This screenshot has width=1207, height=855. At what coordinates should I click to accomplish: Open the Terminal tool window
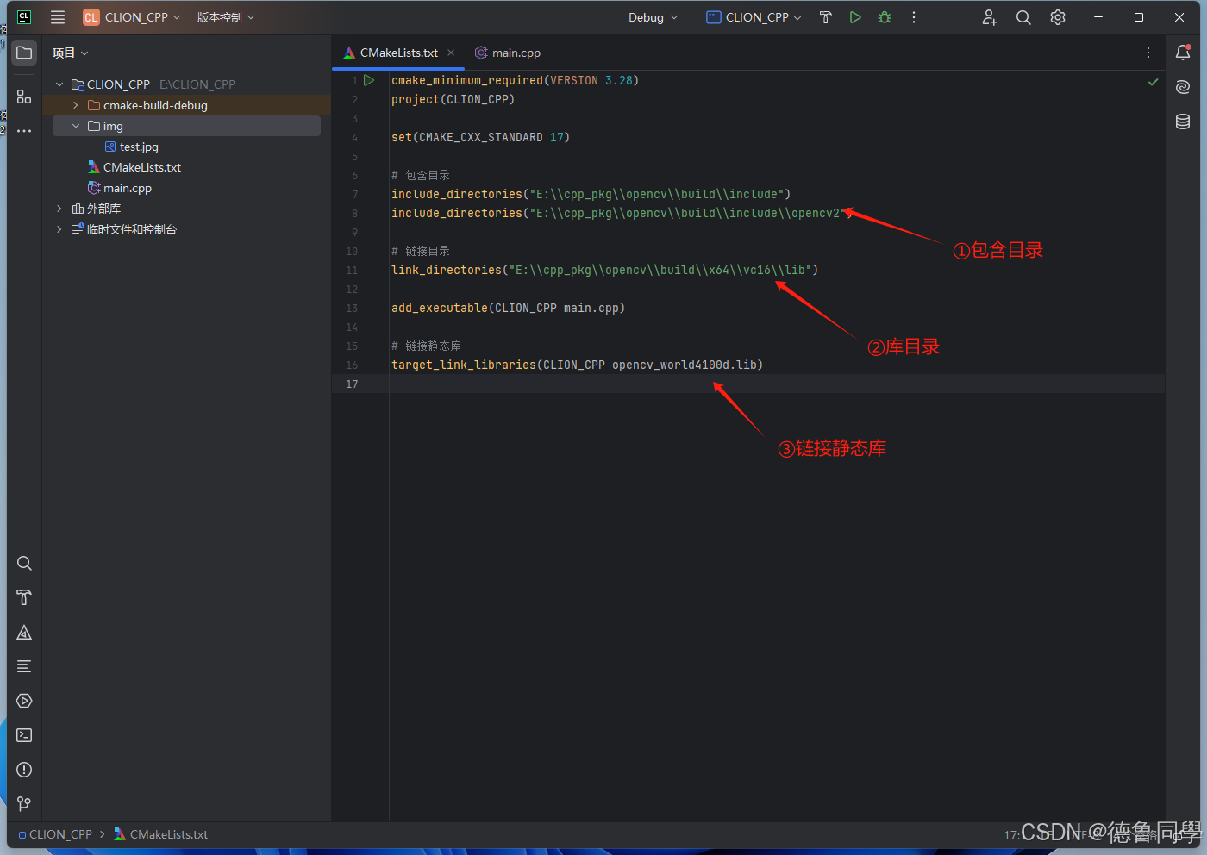(x=23, y=735)
